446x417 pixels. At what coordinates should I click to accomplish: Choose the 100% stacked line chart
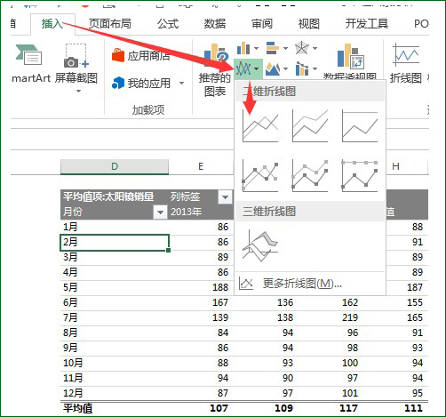tap(360, 125)
